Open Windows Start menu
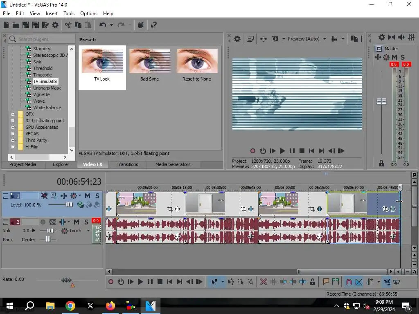 (10, 306)
